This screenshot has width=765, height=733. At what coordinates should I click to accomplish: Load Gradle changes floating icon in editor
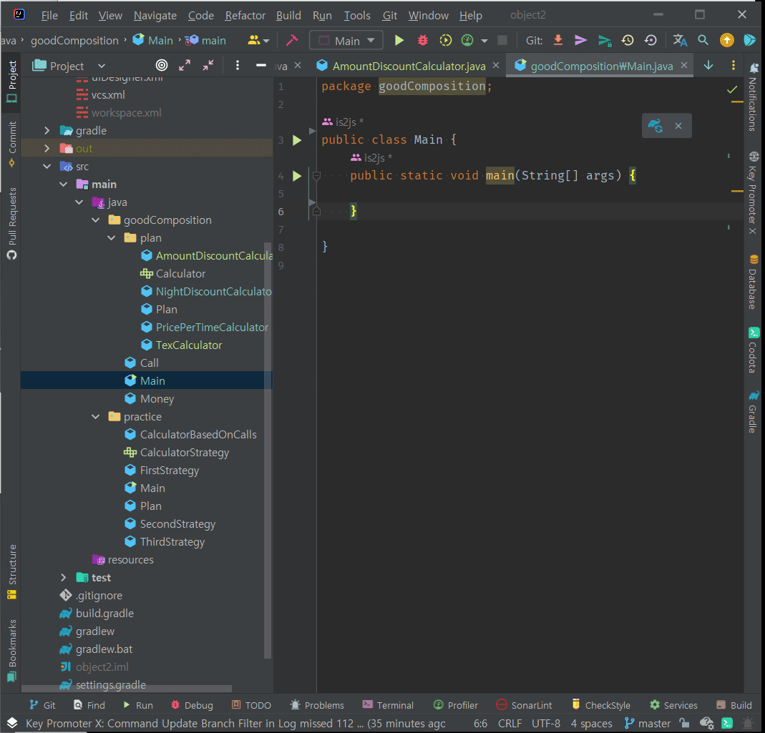655,126
